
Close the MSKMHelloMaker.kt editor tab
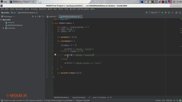81,16
